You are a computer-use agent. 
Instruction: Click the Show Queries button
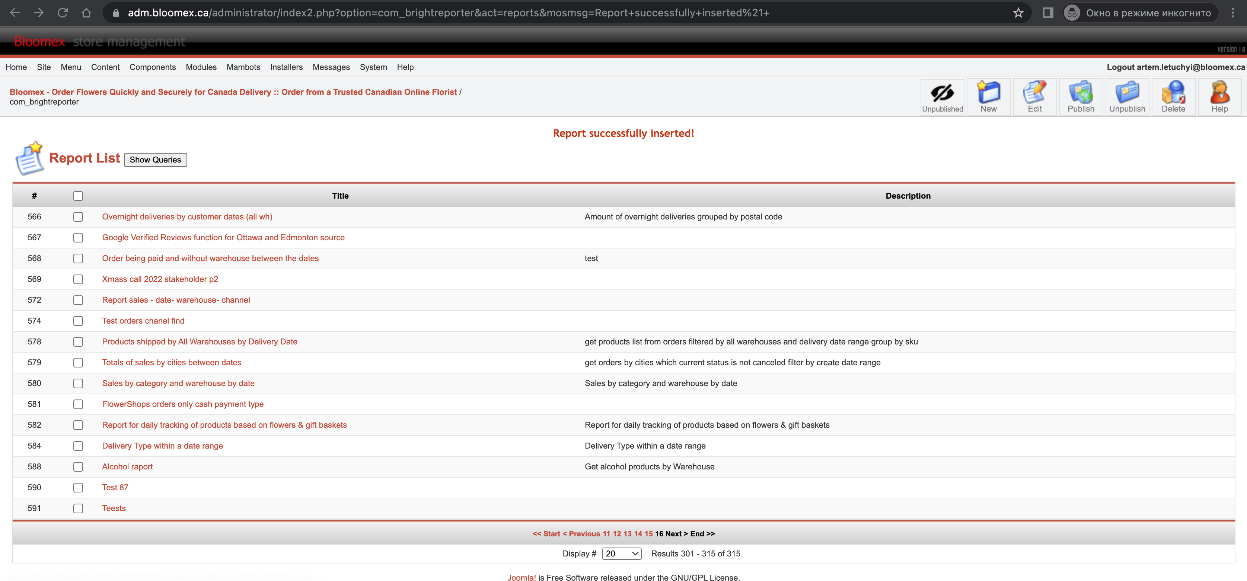[155, 160]
